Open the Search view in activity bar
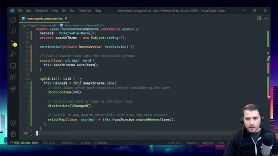 [13, 31]
